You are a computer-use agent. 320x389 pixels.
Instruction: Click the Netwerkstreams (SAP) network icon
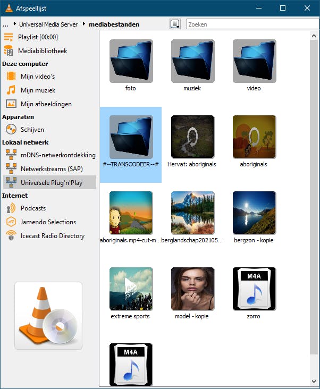click(11, 168)
